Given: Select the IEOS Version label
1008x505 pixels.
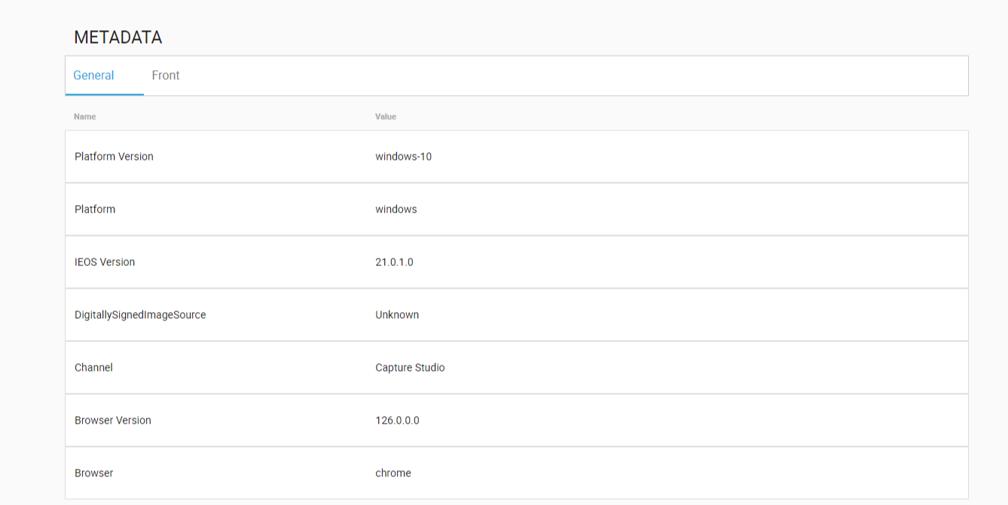Looking at the screenshot, I should pos(105,262).
